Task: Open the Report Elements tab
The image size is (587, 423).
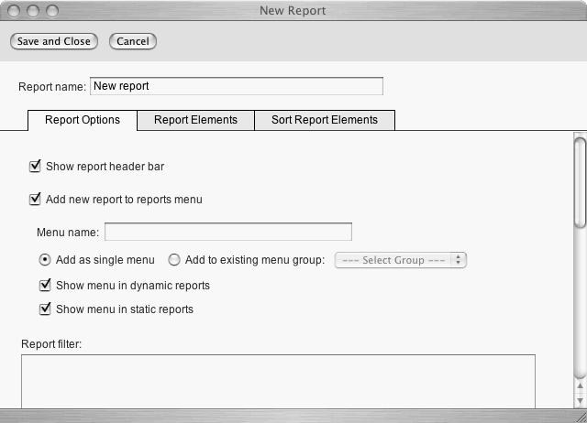Action: point(195,120)
